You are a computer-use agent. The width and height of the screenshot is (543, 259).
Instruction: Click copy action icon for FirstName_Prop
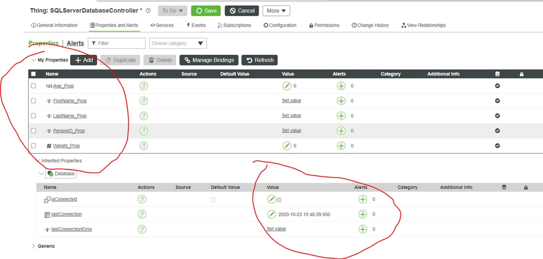coord(143,100)
